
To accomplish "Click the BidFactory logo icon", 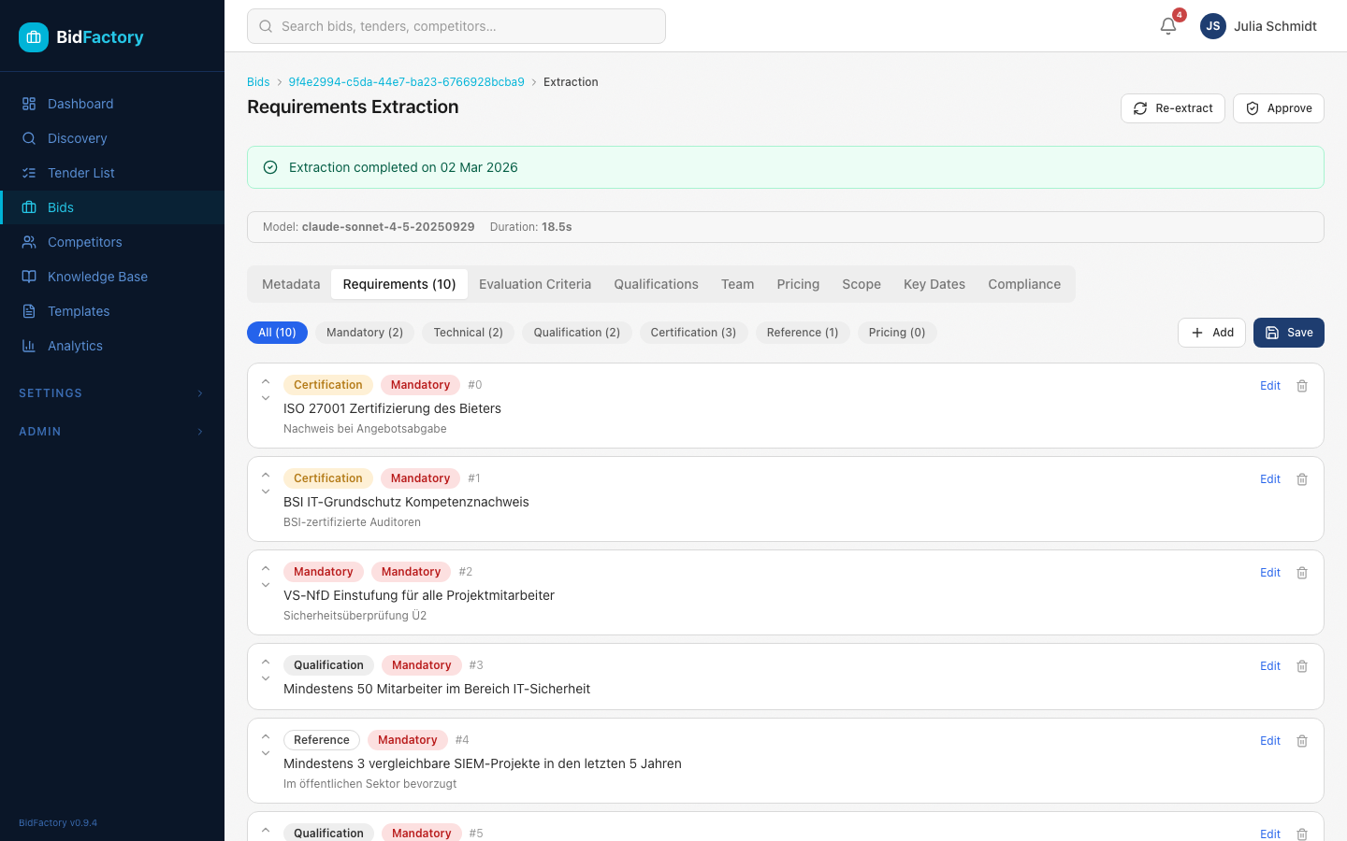I will coord(34,37).
